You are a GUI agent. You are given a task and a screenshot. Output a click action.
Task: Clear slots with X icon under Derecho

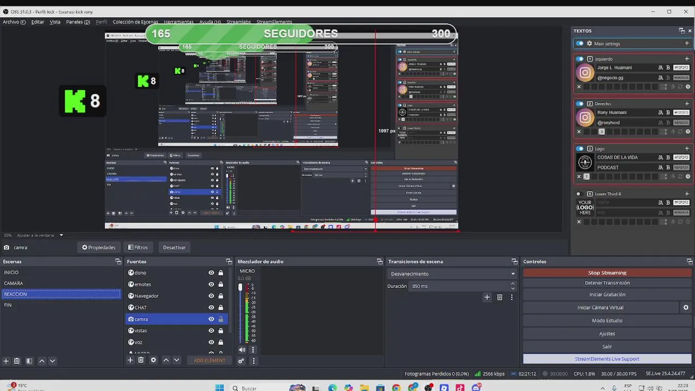point(579,131)
